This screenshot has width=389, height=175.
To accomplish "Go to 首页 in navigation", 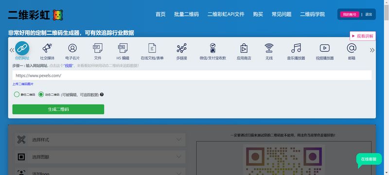I will tap(160, 15).
